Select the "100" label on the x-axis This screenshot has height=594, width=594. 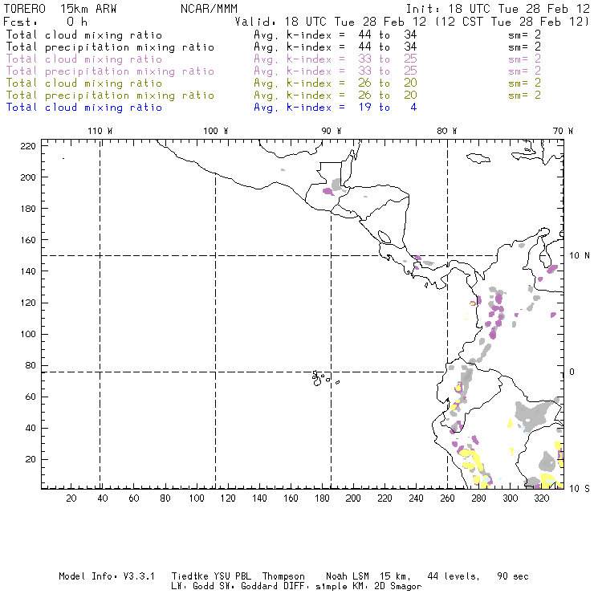click(x=197, y=498)
